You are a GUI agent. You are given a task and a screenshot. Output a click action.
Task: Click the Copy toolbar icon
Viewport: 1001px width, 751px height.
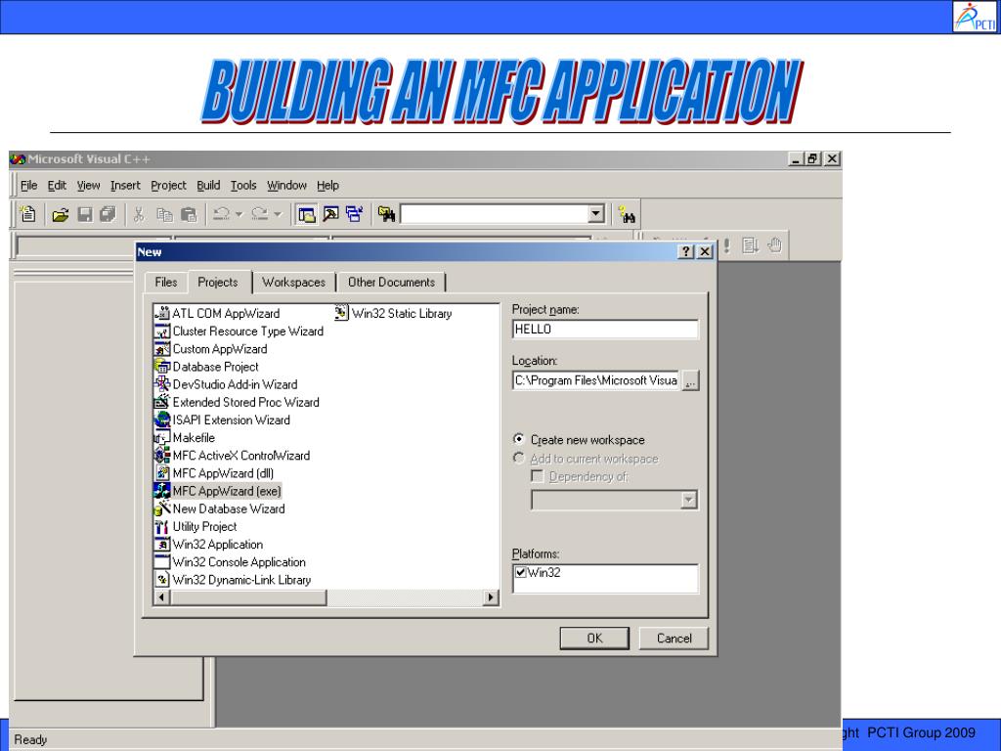pyautogui.click(x=164, y=214)
